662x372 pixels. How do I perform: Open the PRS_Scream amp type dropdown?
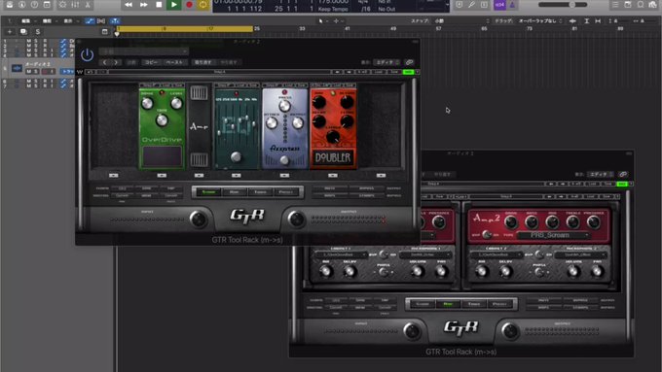pos(553,235)
